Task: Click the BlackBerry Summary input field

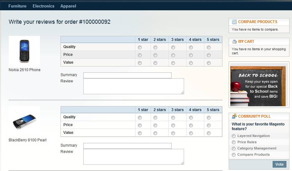Action: (x=127, y=146)
